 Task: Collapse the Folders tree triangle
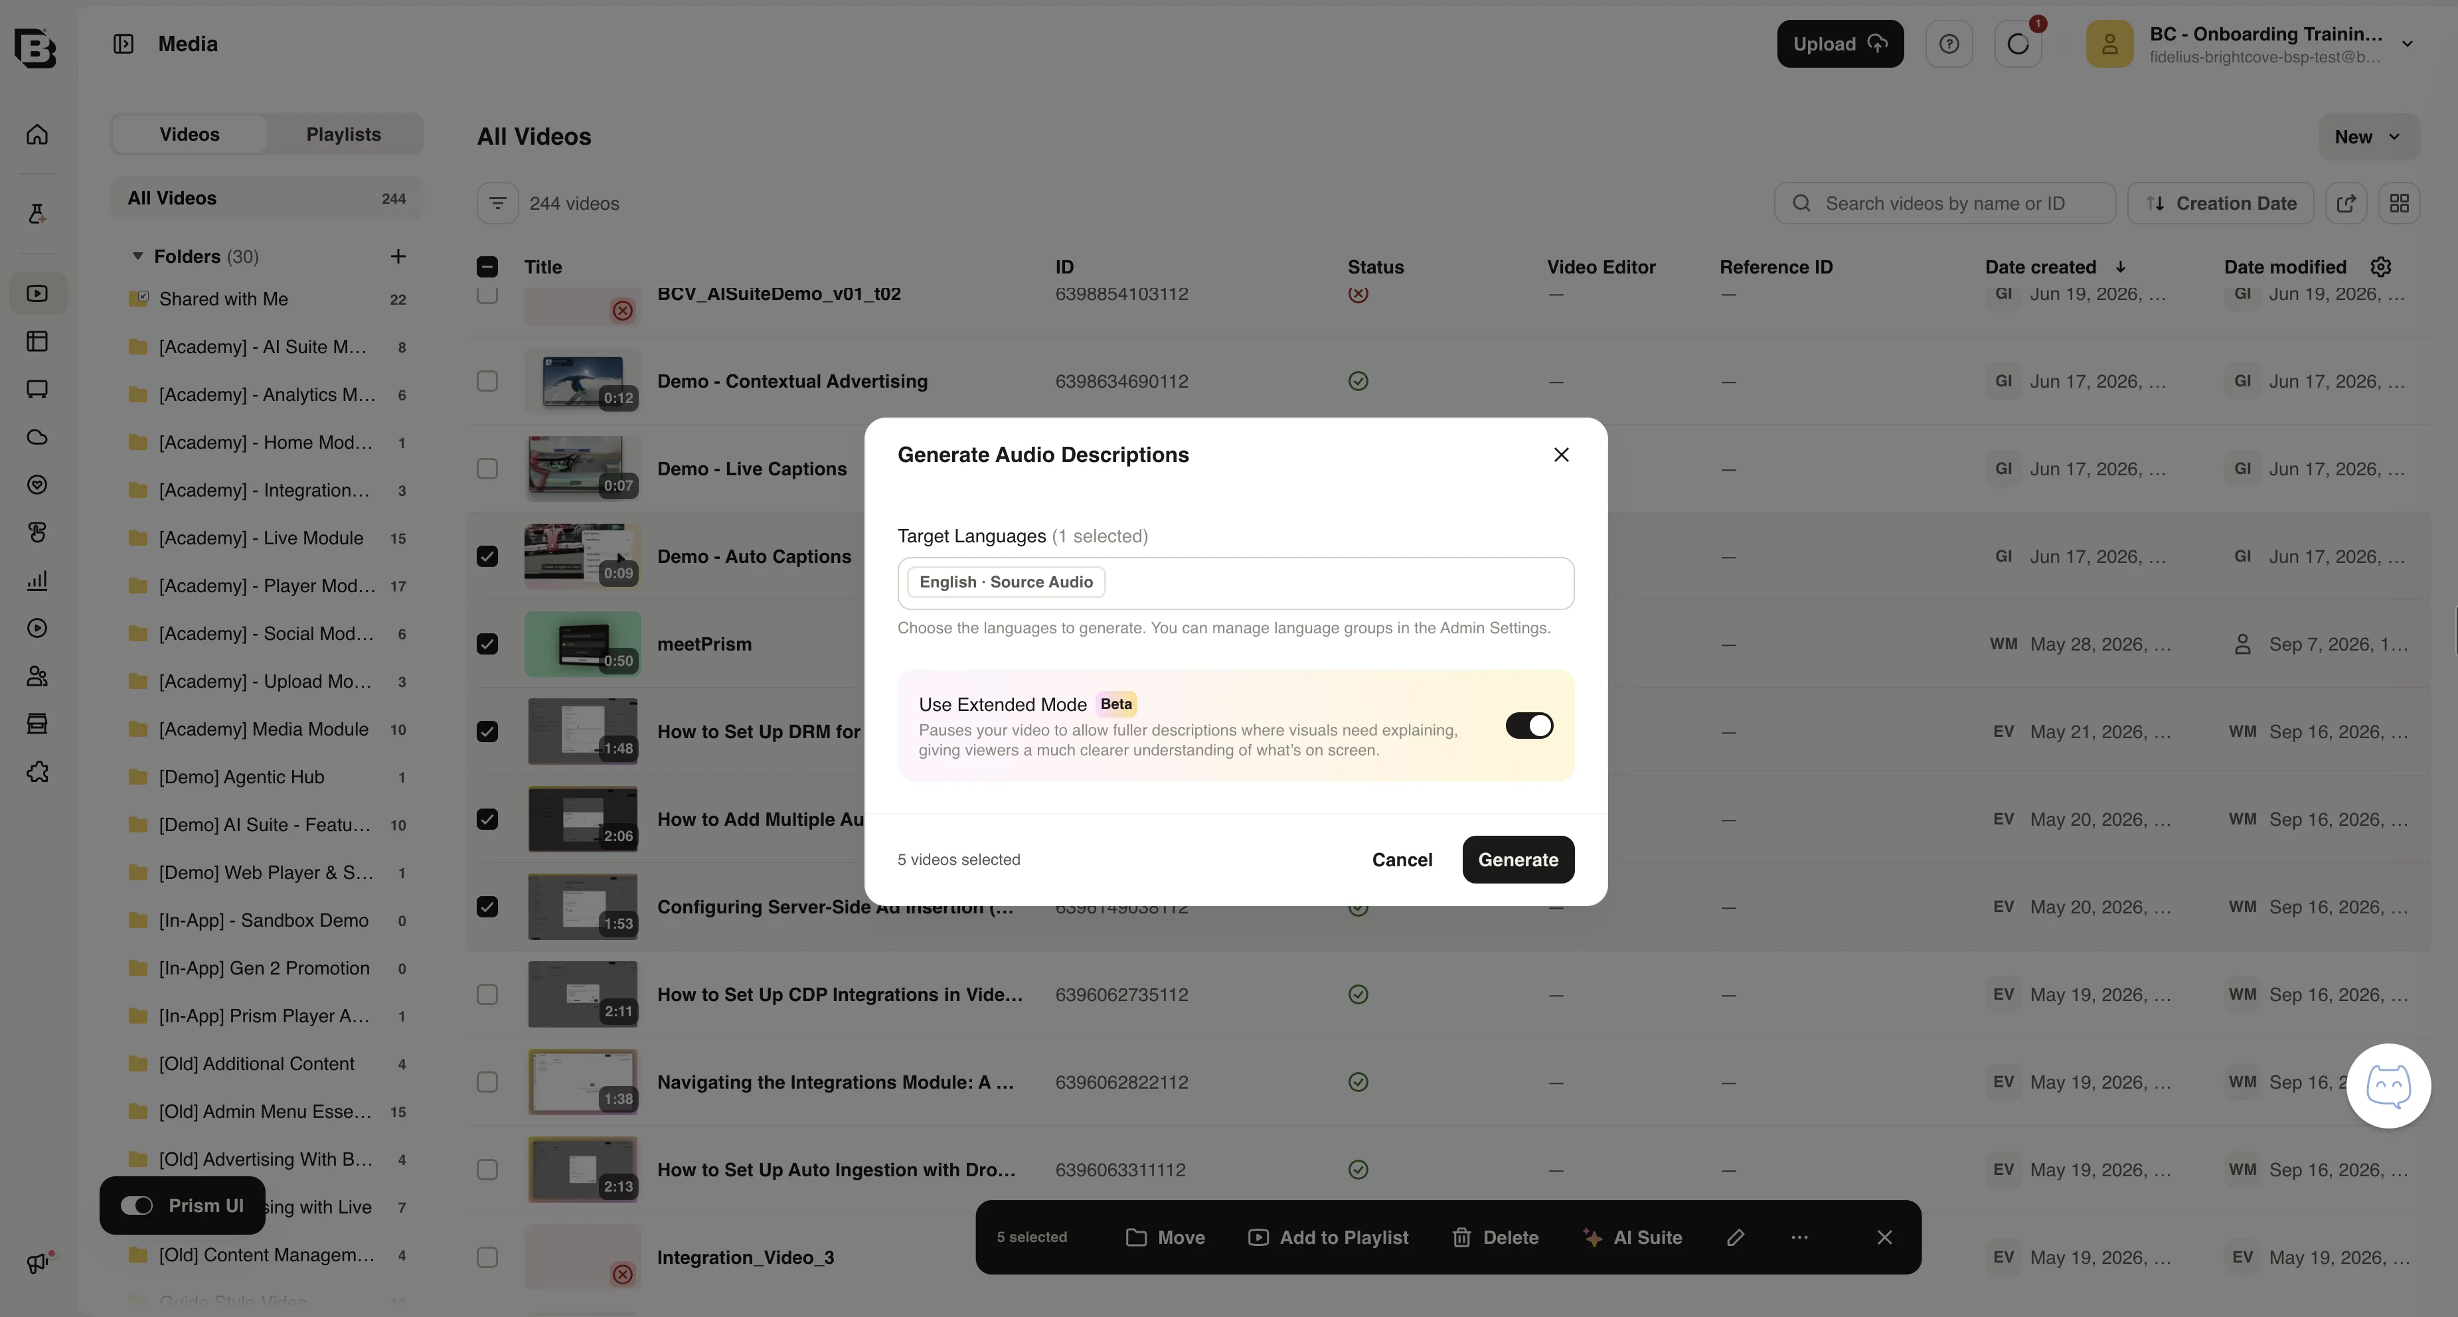[x=137, y=256]
